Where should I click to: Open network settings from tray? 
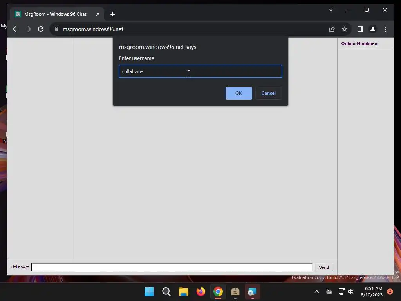pyautogui.click(x=341, y=292)
